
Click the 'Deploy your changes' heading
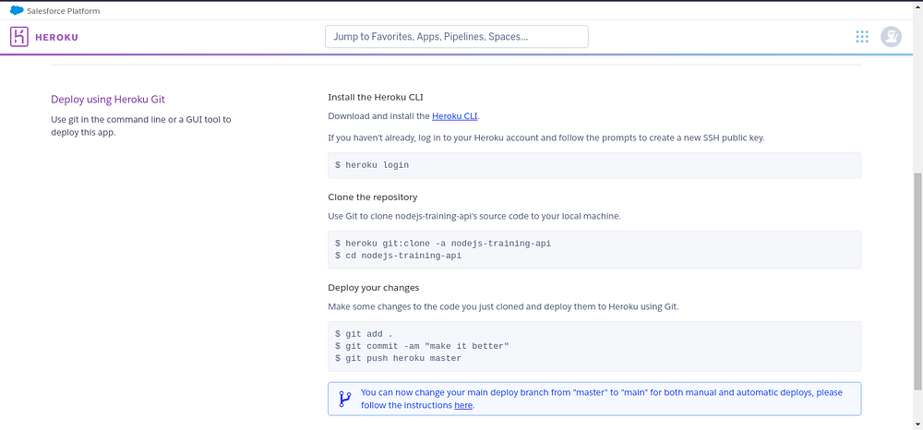[x=373, y=288]
